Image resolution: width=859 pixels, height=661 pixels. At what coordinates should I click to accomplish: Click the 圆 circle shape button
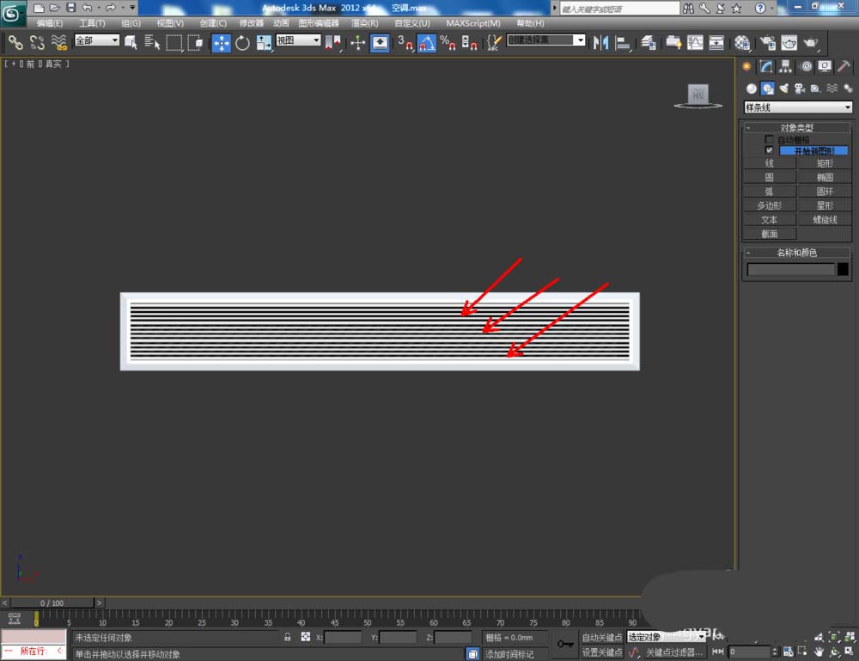(x=769, y=177)
